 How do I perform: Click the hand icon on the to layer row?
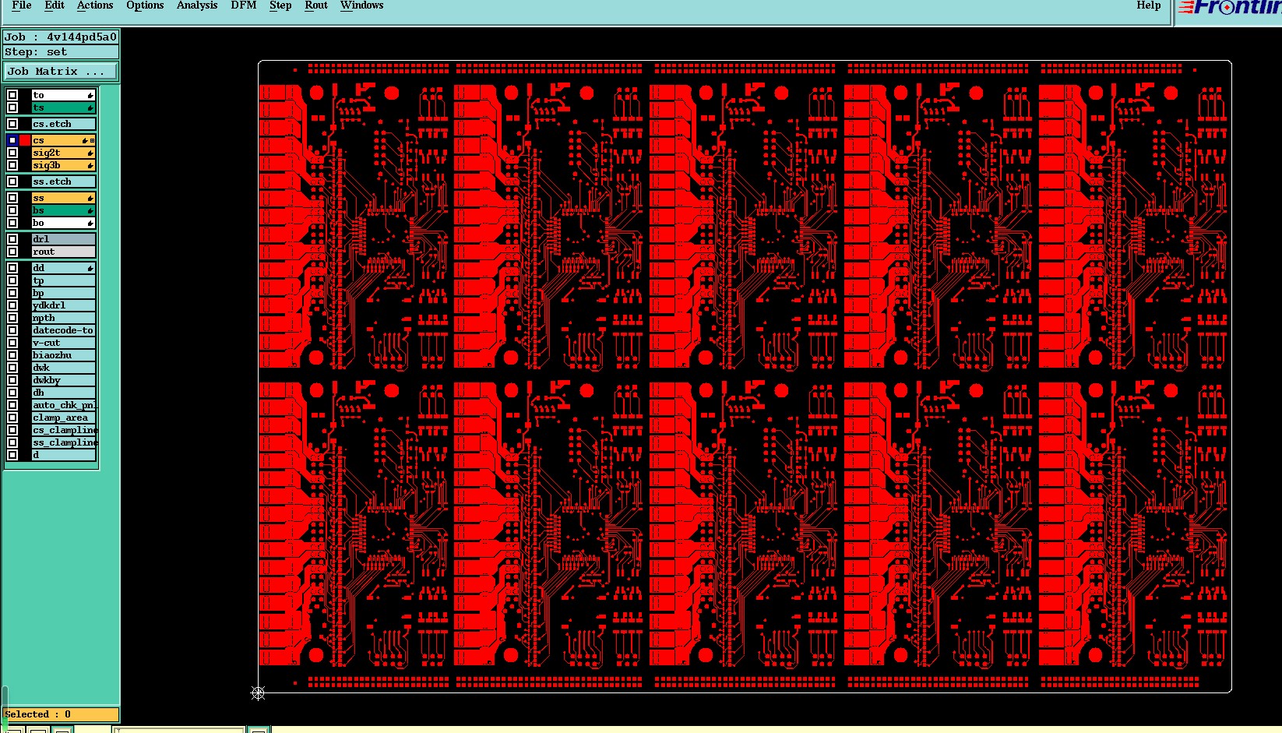tap(90, 95)
